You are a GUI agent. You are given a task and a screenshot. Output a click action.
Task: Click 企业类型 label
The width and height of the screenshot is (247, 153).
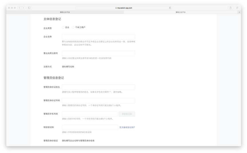47,28
